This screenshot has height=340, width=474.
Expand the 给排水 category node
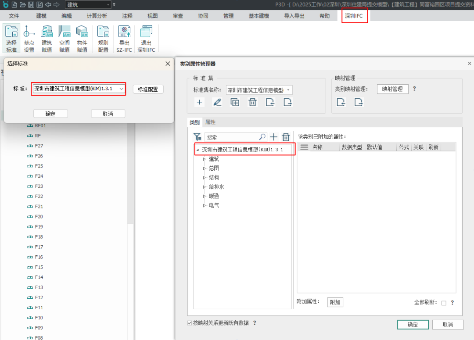point(205,187)
